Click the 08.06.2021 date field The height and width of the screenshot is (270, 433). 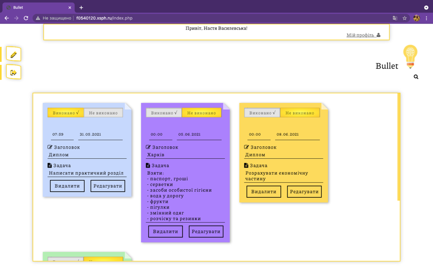297,134
